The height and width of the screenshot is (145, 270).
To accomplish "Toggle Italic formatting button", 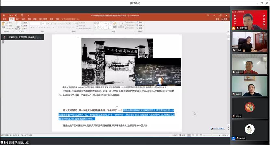I will click(x=33, y=28).
